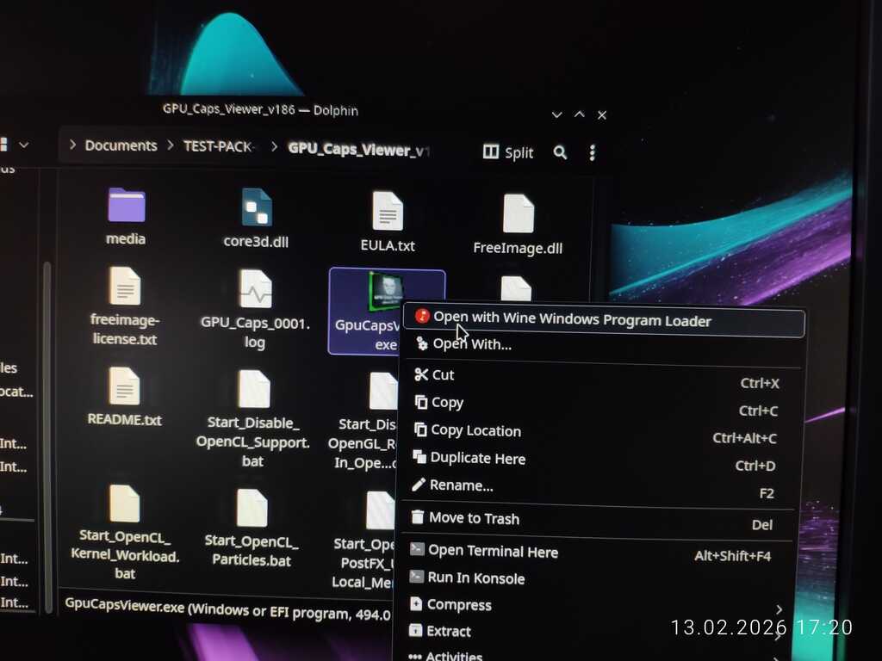Click the EULA.txt file name label

[388, 245]
